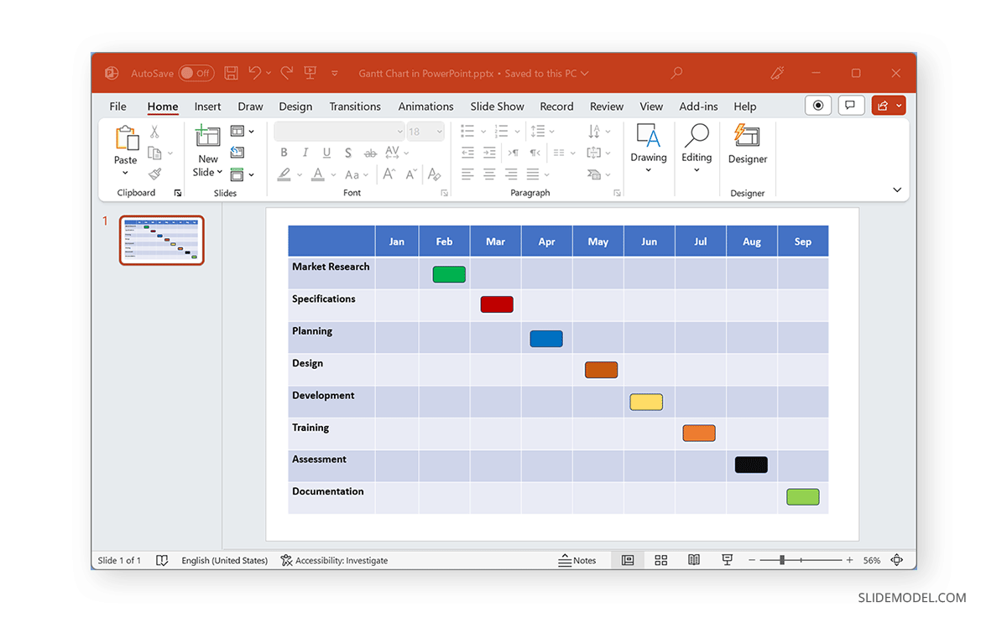The image size is (1007, 623).
Task: Select the slide 1 thumbnail
Action: tap(161, 241)
